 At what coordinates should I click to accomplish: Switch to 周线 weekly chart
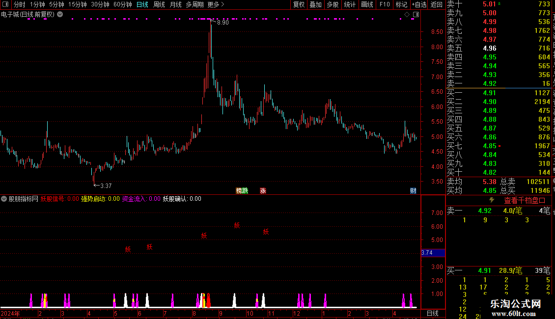(159, 4)
